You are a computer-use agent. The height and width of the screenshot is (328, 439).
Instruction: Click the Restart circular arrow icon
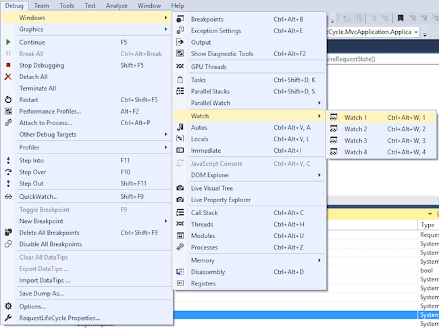8,99
